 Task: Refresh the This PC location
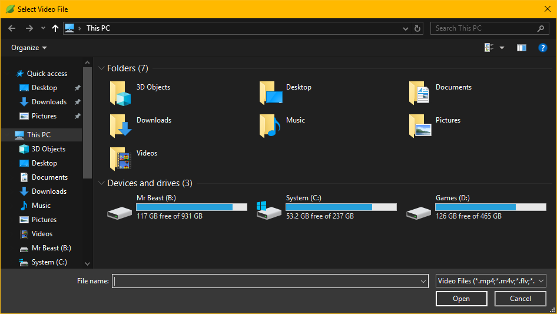click(x=417, y=28)
